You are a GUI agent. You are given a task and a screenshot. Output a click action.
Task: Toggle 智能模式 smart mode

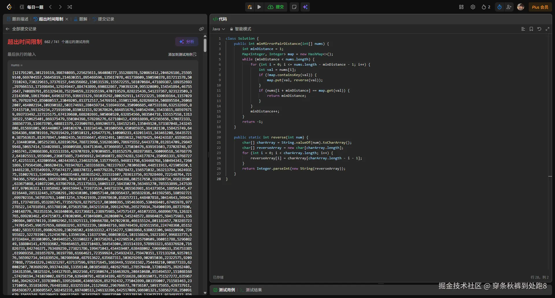[240, 29]
